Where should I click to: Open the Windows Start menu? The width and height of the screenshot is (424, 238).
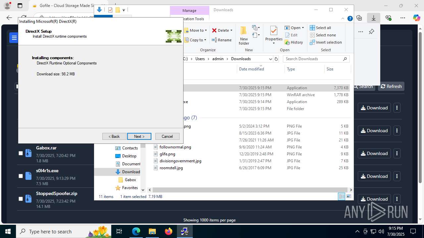[x=8, y=231]
